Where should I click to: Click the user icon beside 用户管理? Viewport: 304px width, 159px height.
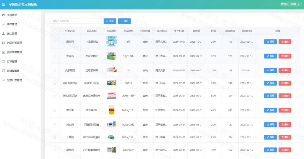tap(3, 24)
